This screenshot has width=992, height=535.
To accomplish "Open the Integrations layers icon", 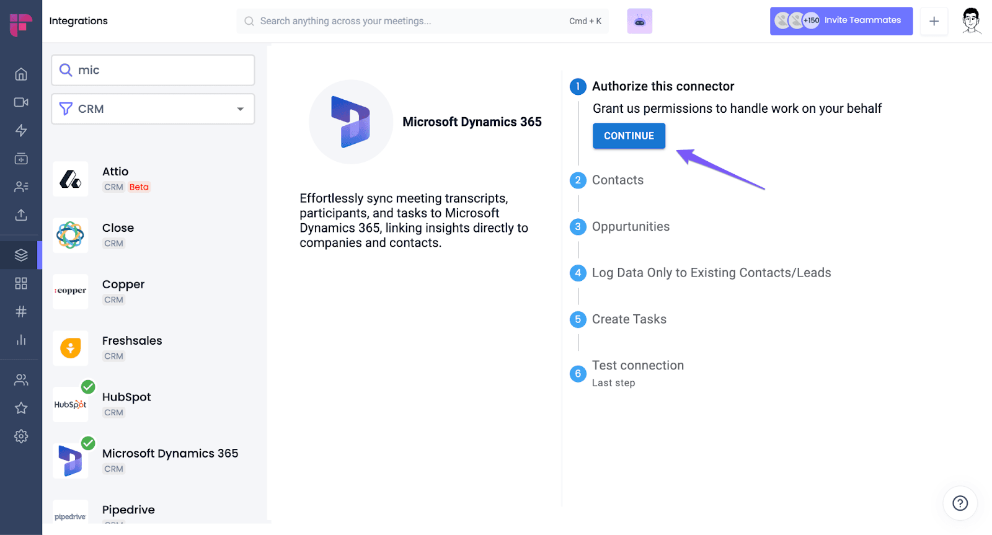I will (x=21, y=255).
